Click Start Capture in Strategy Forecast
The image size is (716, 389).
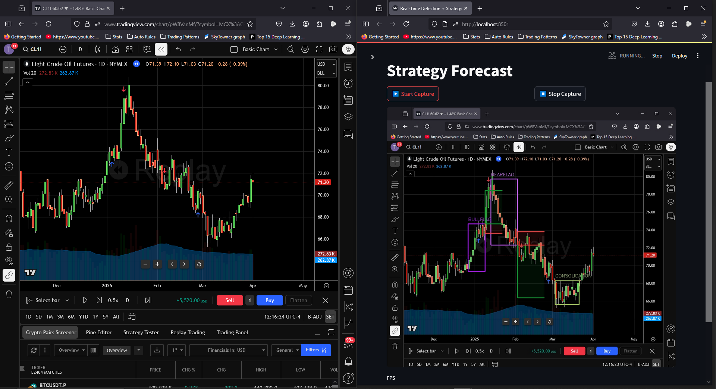(x=413, y=94)
